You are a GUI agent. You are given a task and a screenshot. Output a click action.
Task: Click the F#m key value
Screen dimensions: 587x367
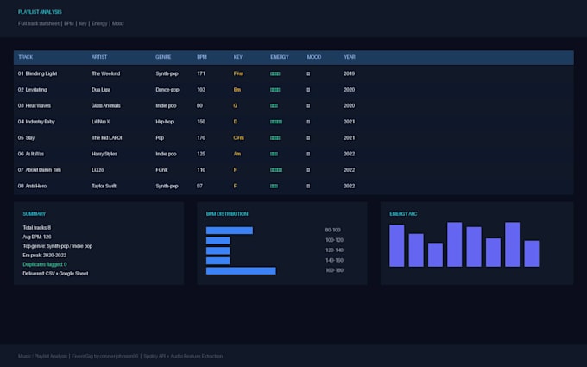tap(238, 73)
